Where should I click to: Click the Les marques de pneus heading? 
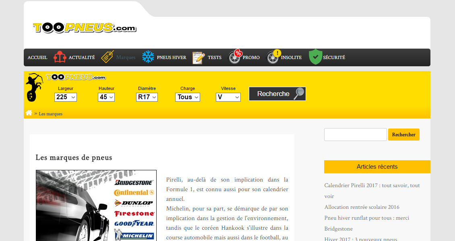(x=74, y=158)
